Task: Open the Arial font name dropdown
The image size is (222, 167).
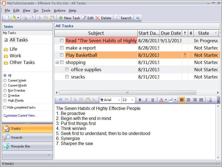Action: [x=119, y=100]
